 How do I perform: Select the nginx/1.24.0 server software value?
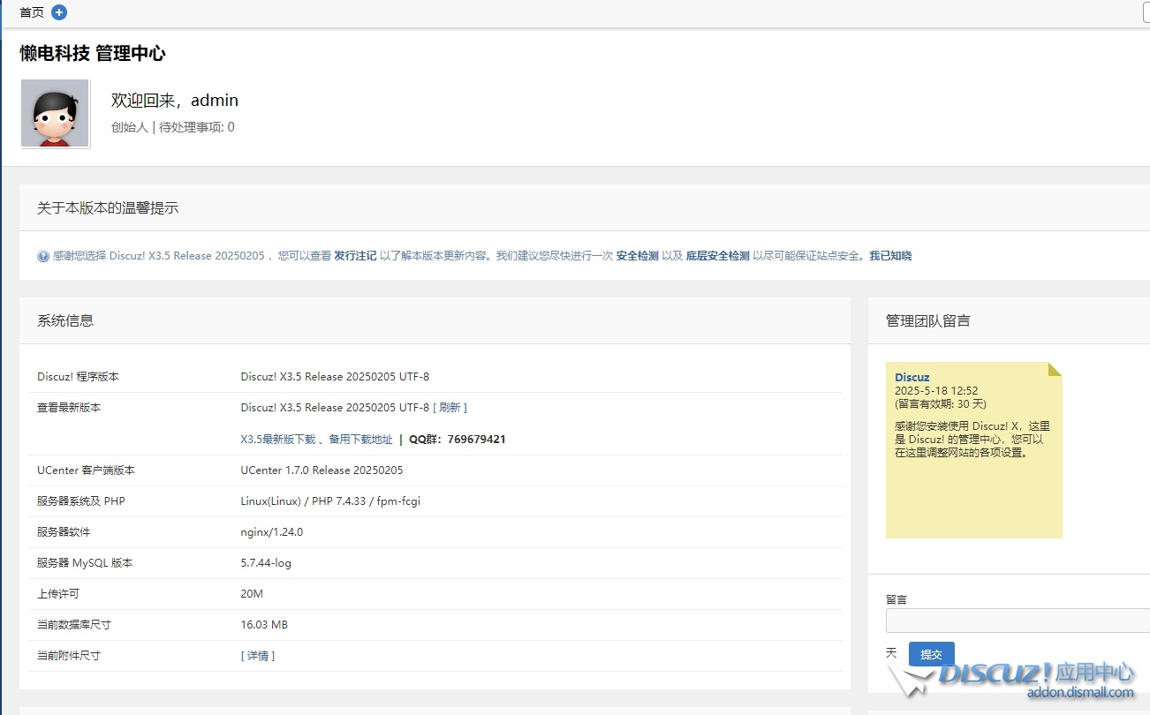(x=272, y=532)
